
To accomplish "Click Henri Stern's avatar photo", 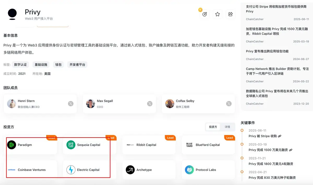I will pos(11,104).
